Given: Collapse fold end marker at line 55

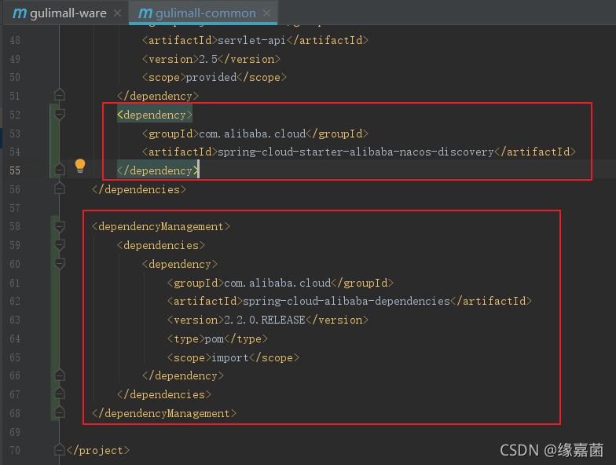Looking at the screenshot, I should coord(60,170).
